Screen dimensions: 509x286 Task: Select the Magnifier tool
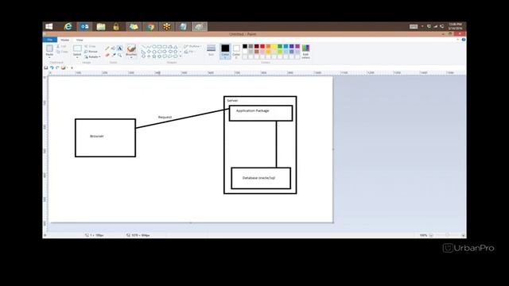click(120, 55)
